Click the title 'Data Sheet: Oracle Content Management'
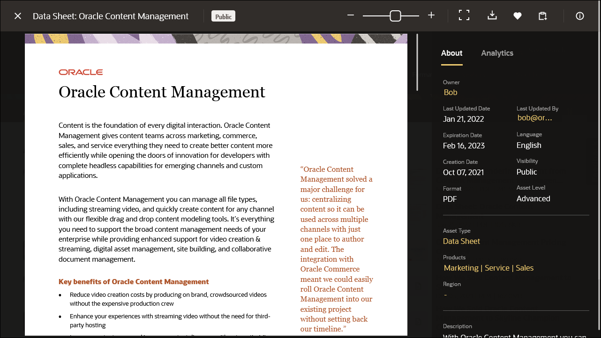The width and height of the screenshot is (601, 338). [111, 16]
